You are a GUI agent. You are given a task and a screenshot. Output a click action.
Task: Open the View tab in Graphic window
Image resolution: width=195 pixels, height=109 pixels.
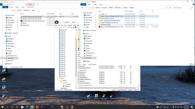click(101, 5)
